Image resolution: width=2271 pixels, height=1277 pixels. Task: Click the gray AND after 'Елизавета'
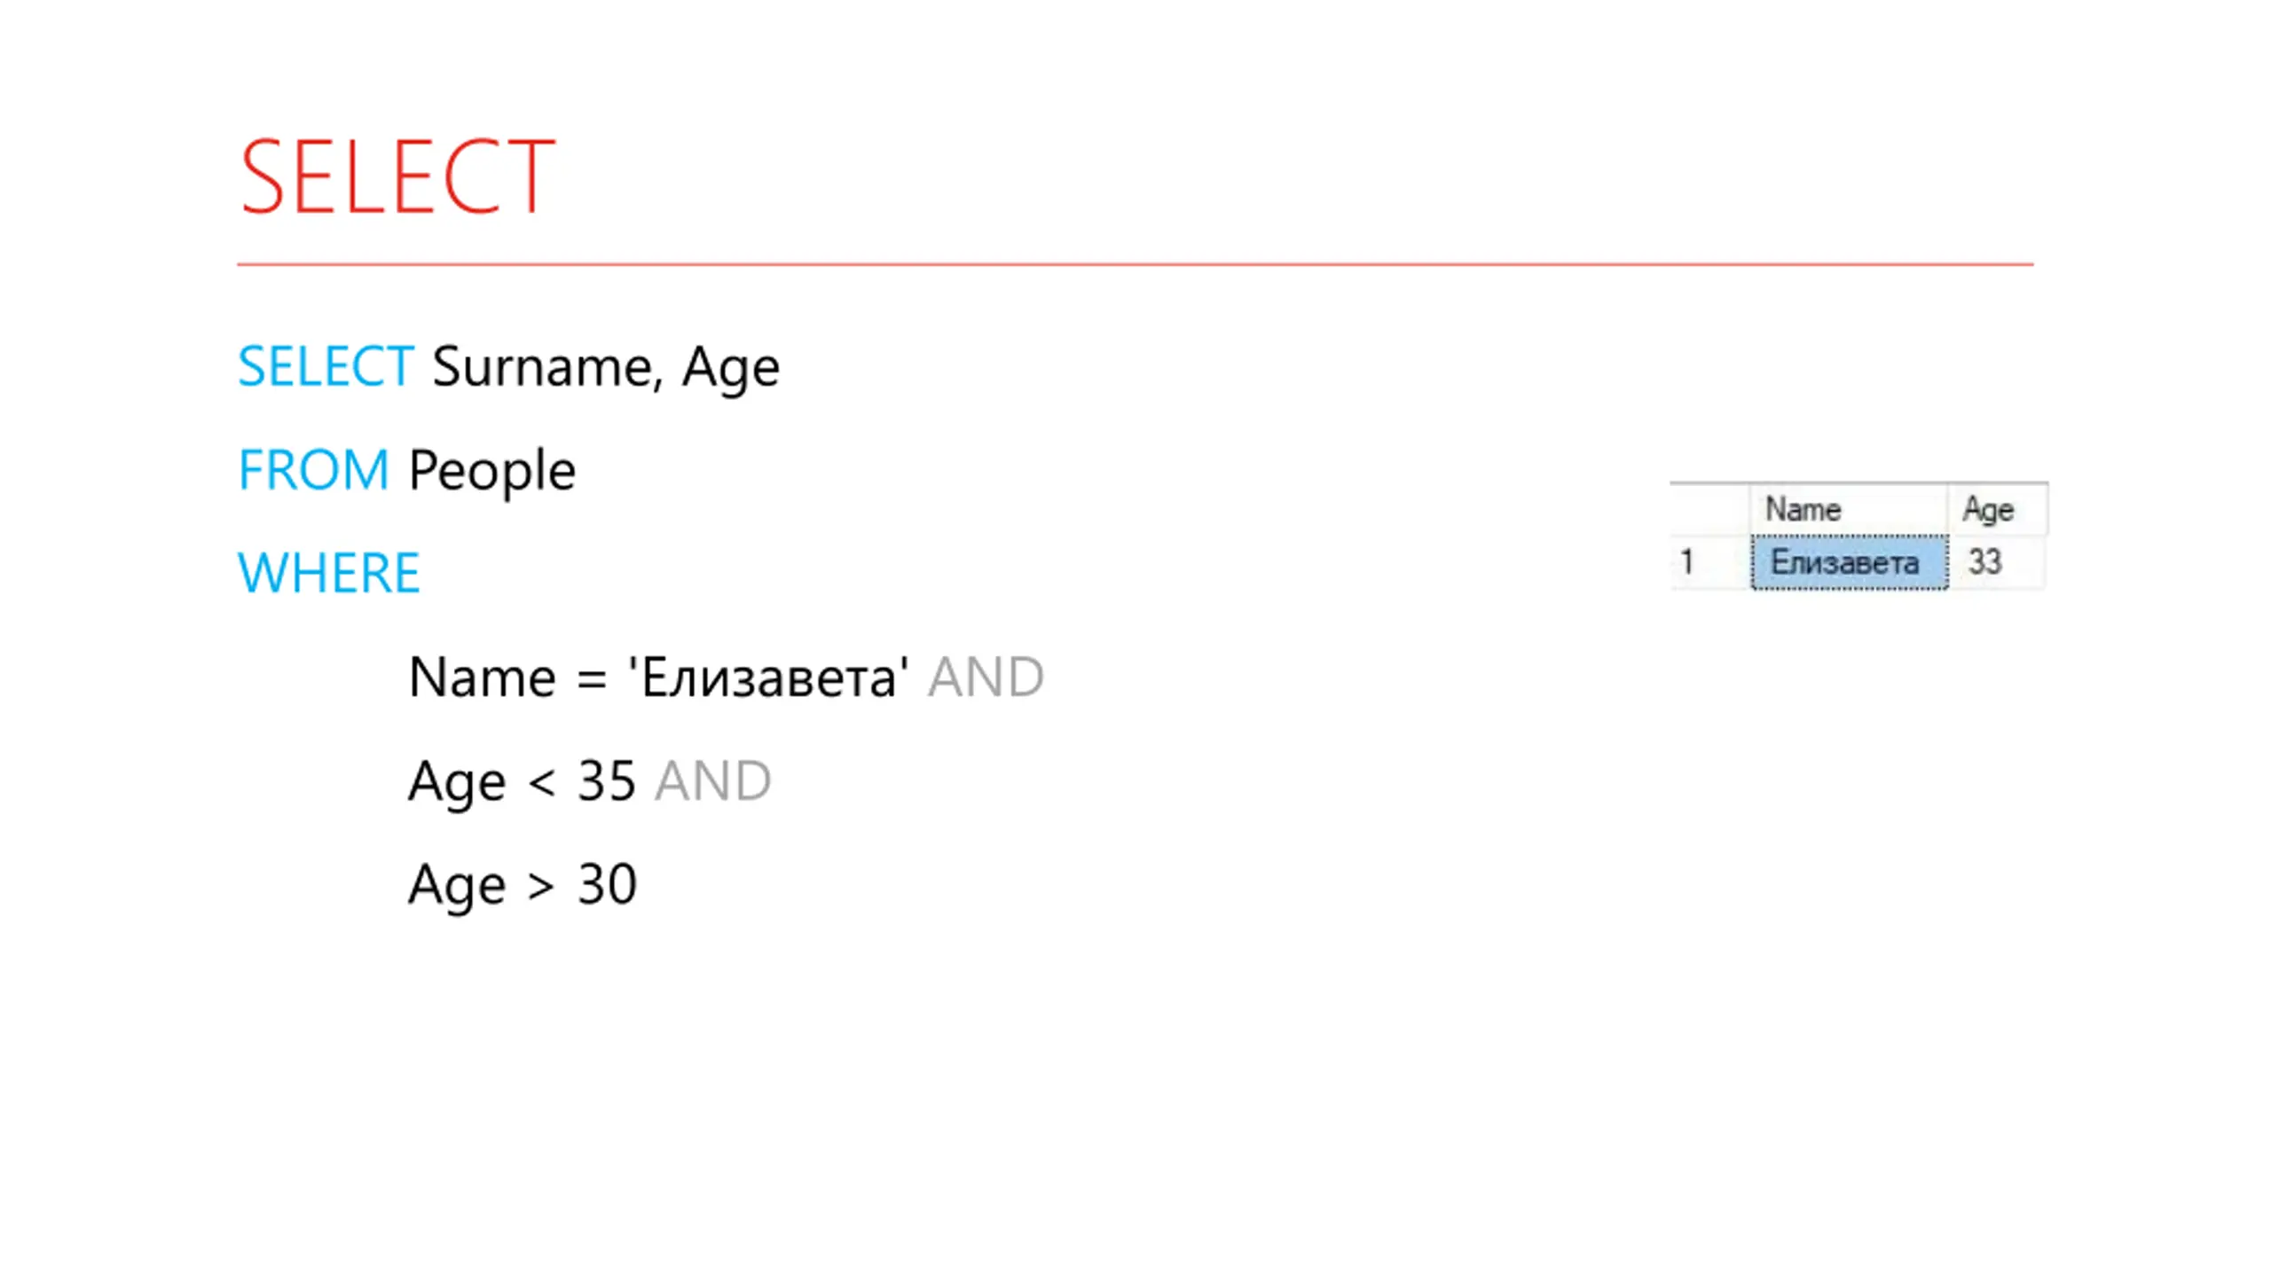(x=986, y=677)
